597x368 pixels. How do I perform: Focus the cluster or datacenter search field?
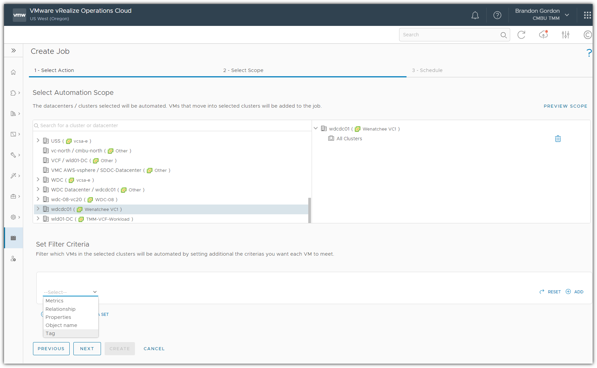172,125
